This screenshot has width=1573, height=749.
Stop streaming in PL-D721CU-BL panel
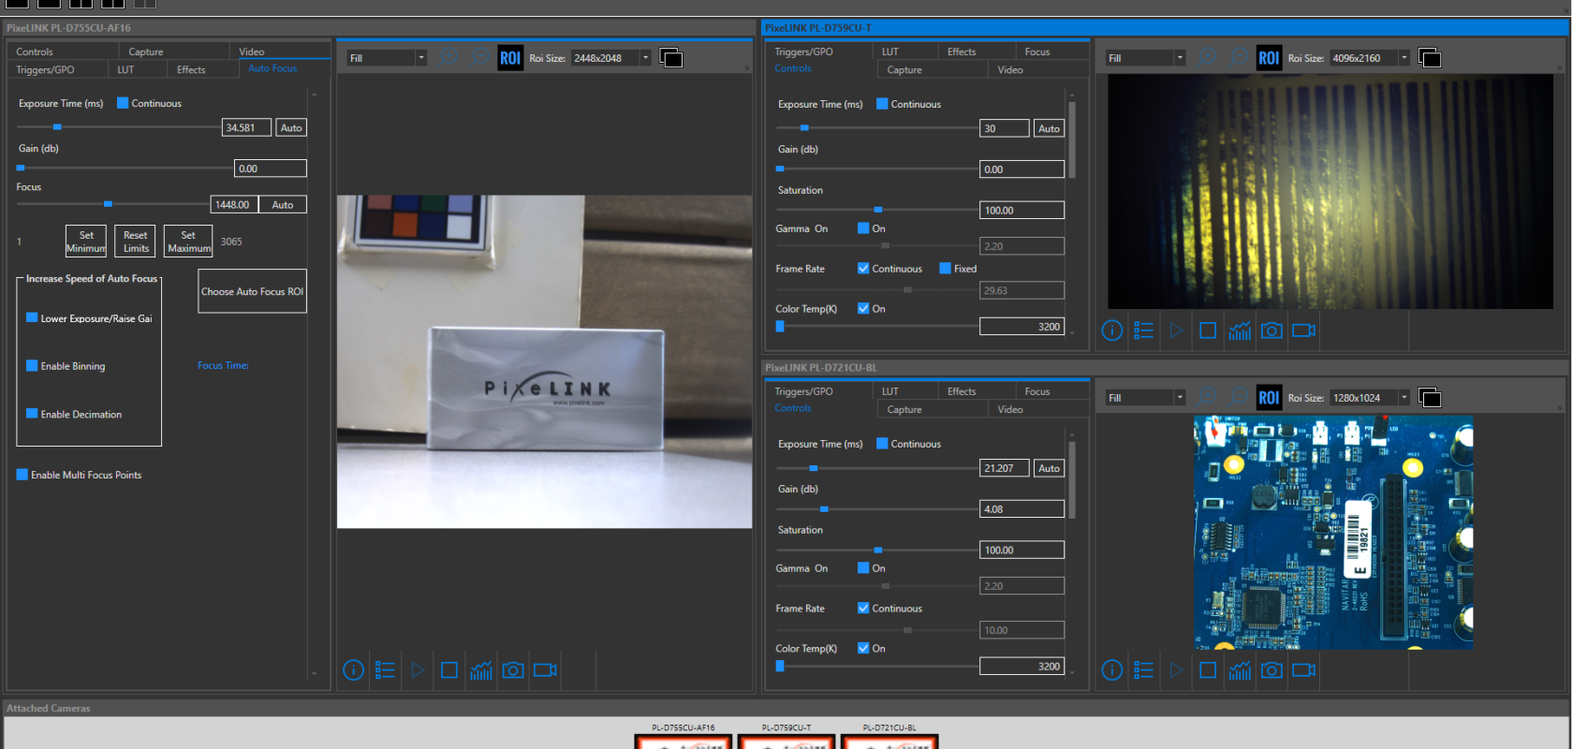pyautogui.click(x=1208, y=670)
